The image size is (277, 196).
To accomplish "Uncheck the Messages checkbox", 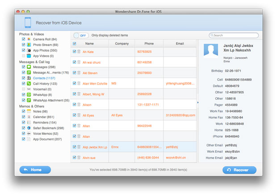I will tap(23, 67).
